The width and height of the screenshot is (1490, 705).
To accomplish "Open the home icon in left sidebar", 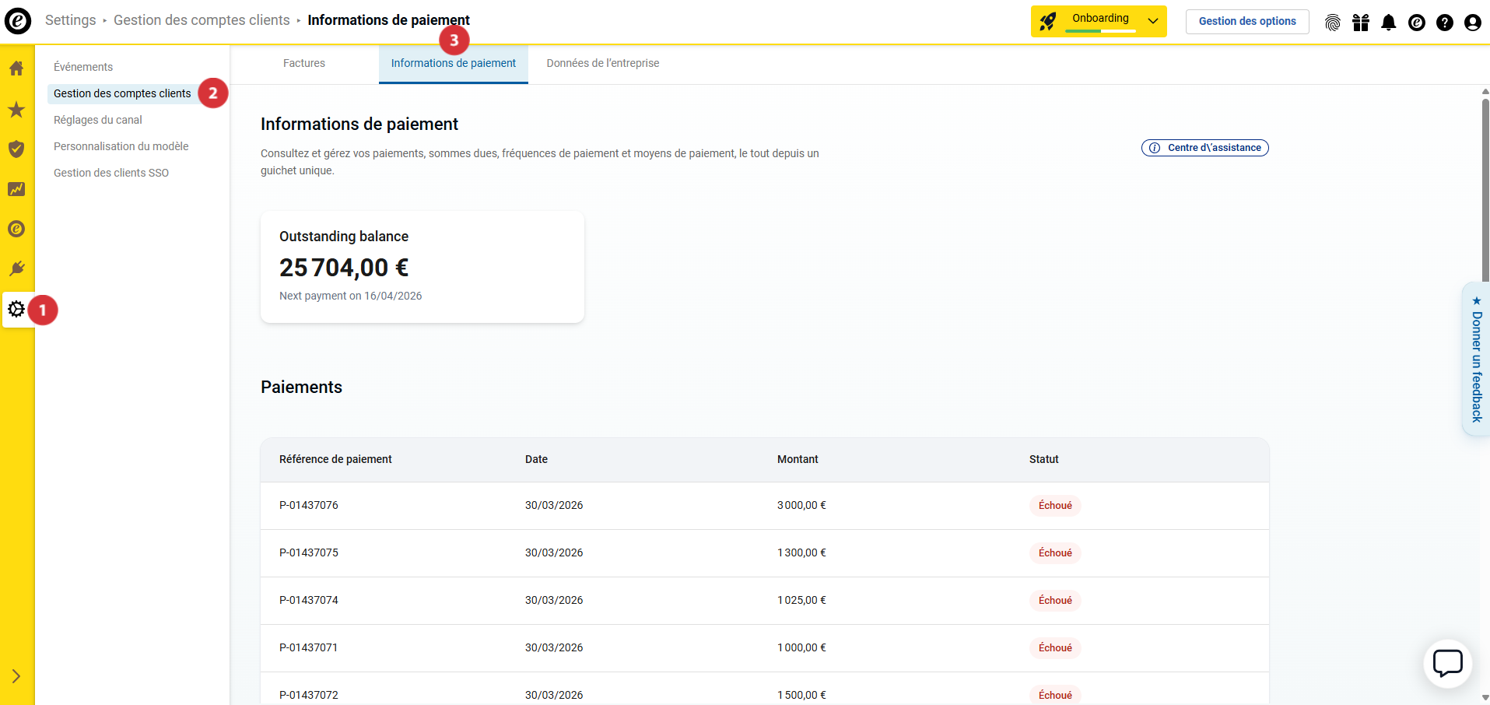I will point(16,68).
